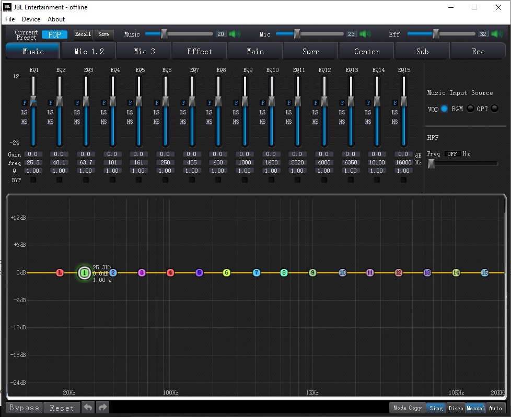Select the red L node on graph
Viewport: 511px width, 417px height.
[60, 272]
